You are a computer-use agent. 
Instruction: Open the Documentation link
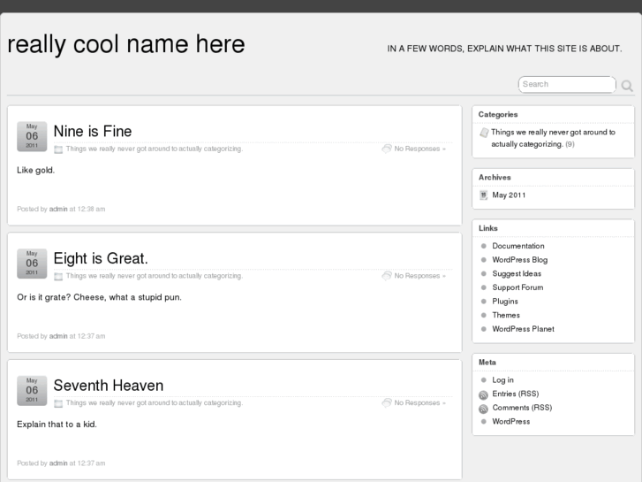click(x=518, y=246)
